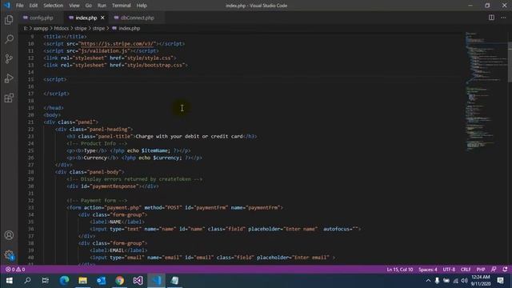Show errors and warnings count

point(15,270)
